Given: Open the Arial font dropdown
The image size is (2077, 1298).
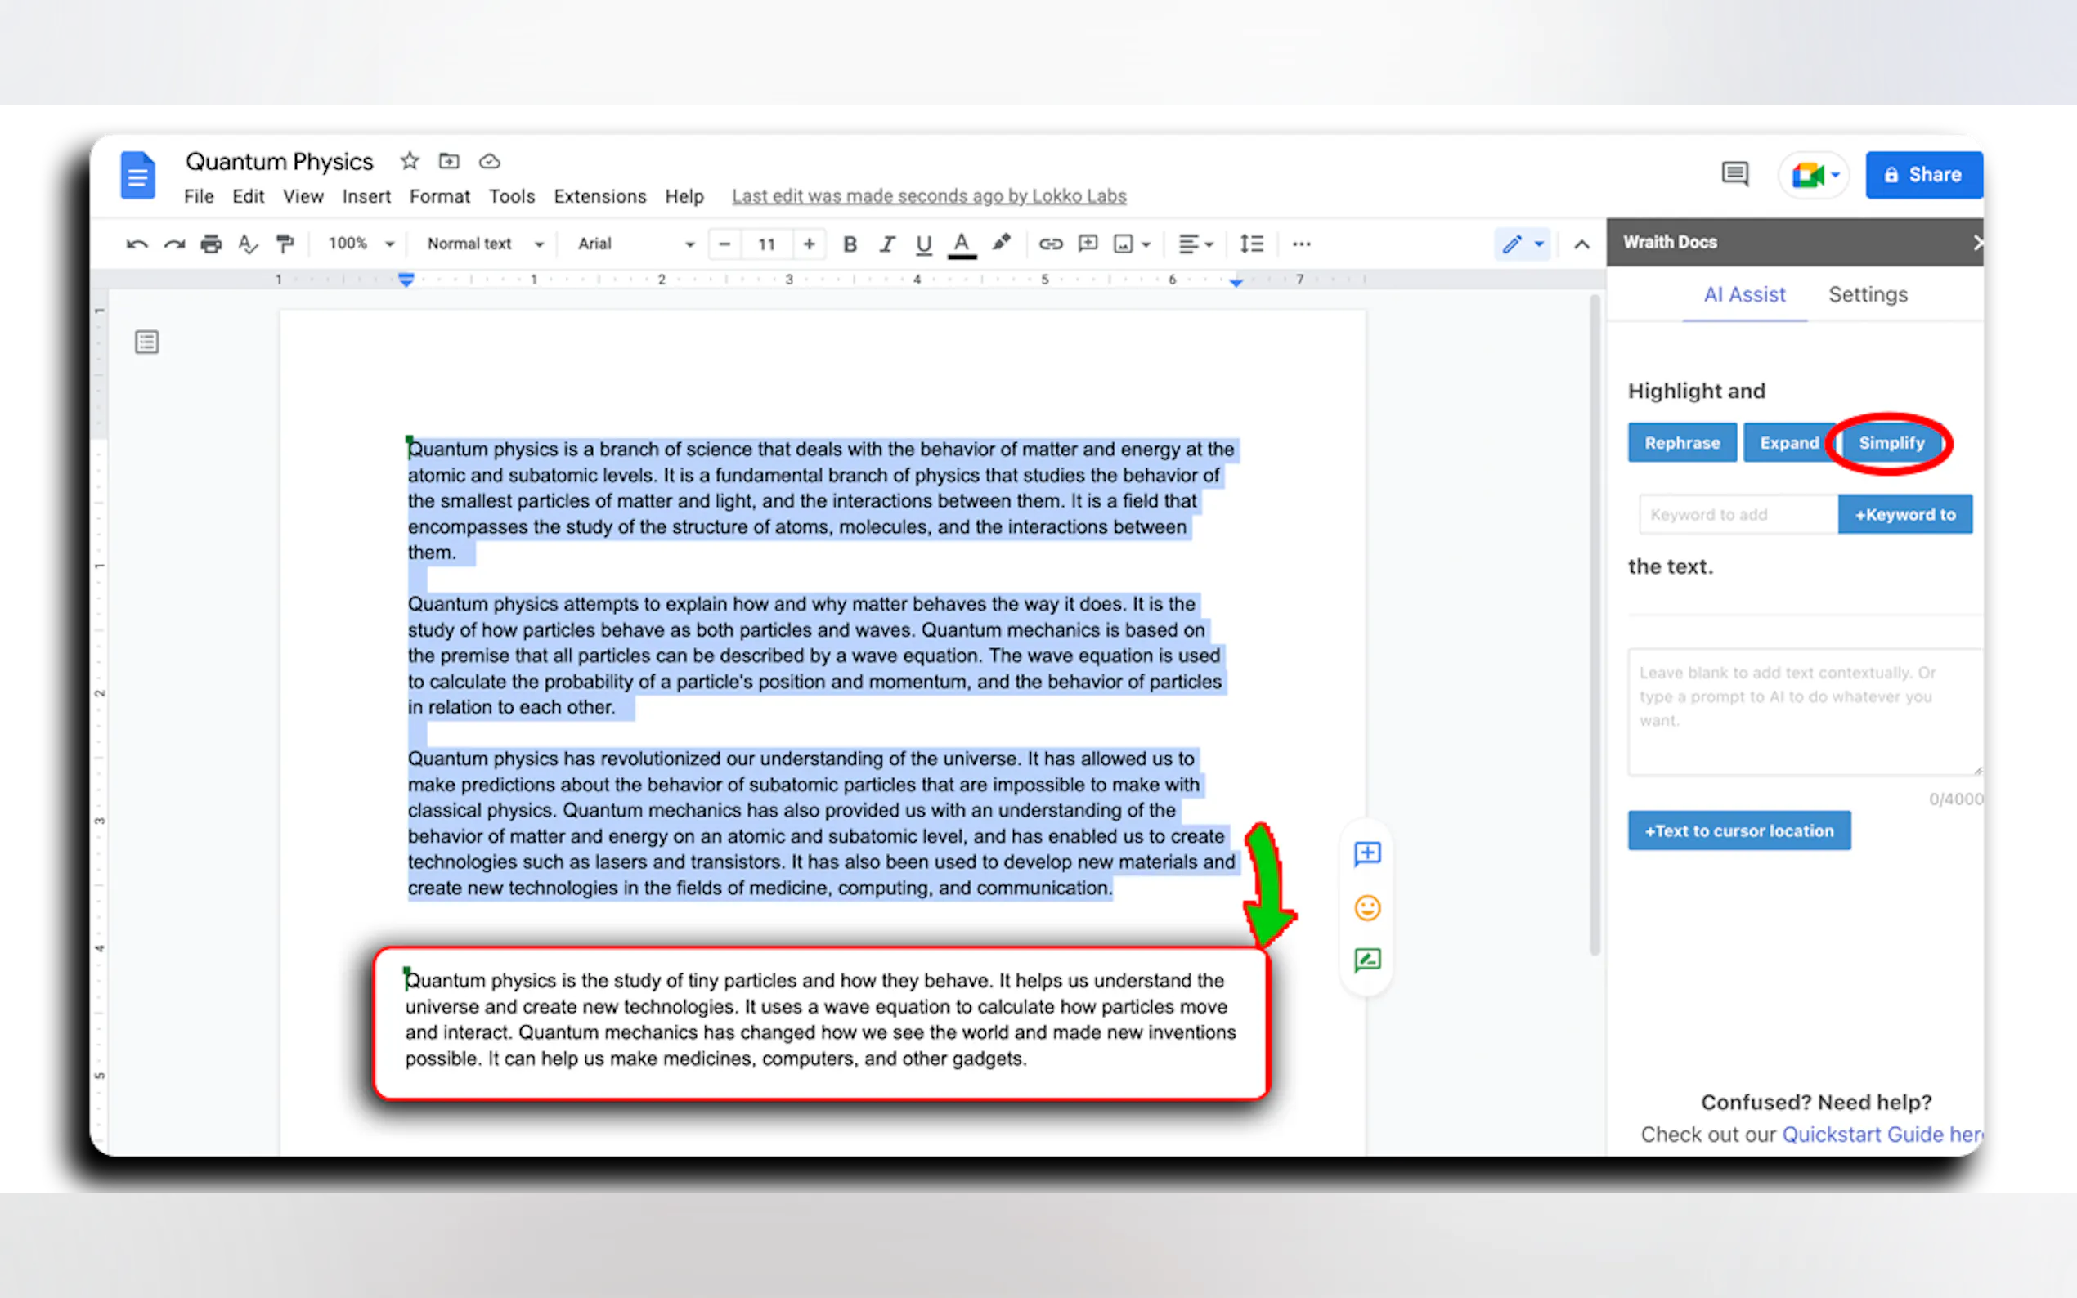Looking at the screenshot, I should point(635,244).
